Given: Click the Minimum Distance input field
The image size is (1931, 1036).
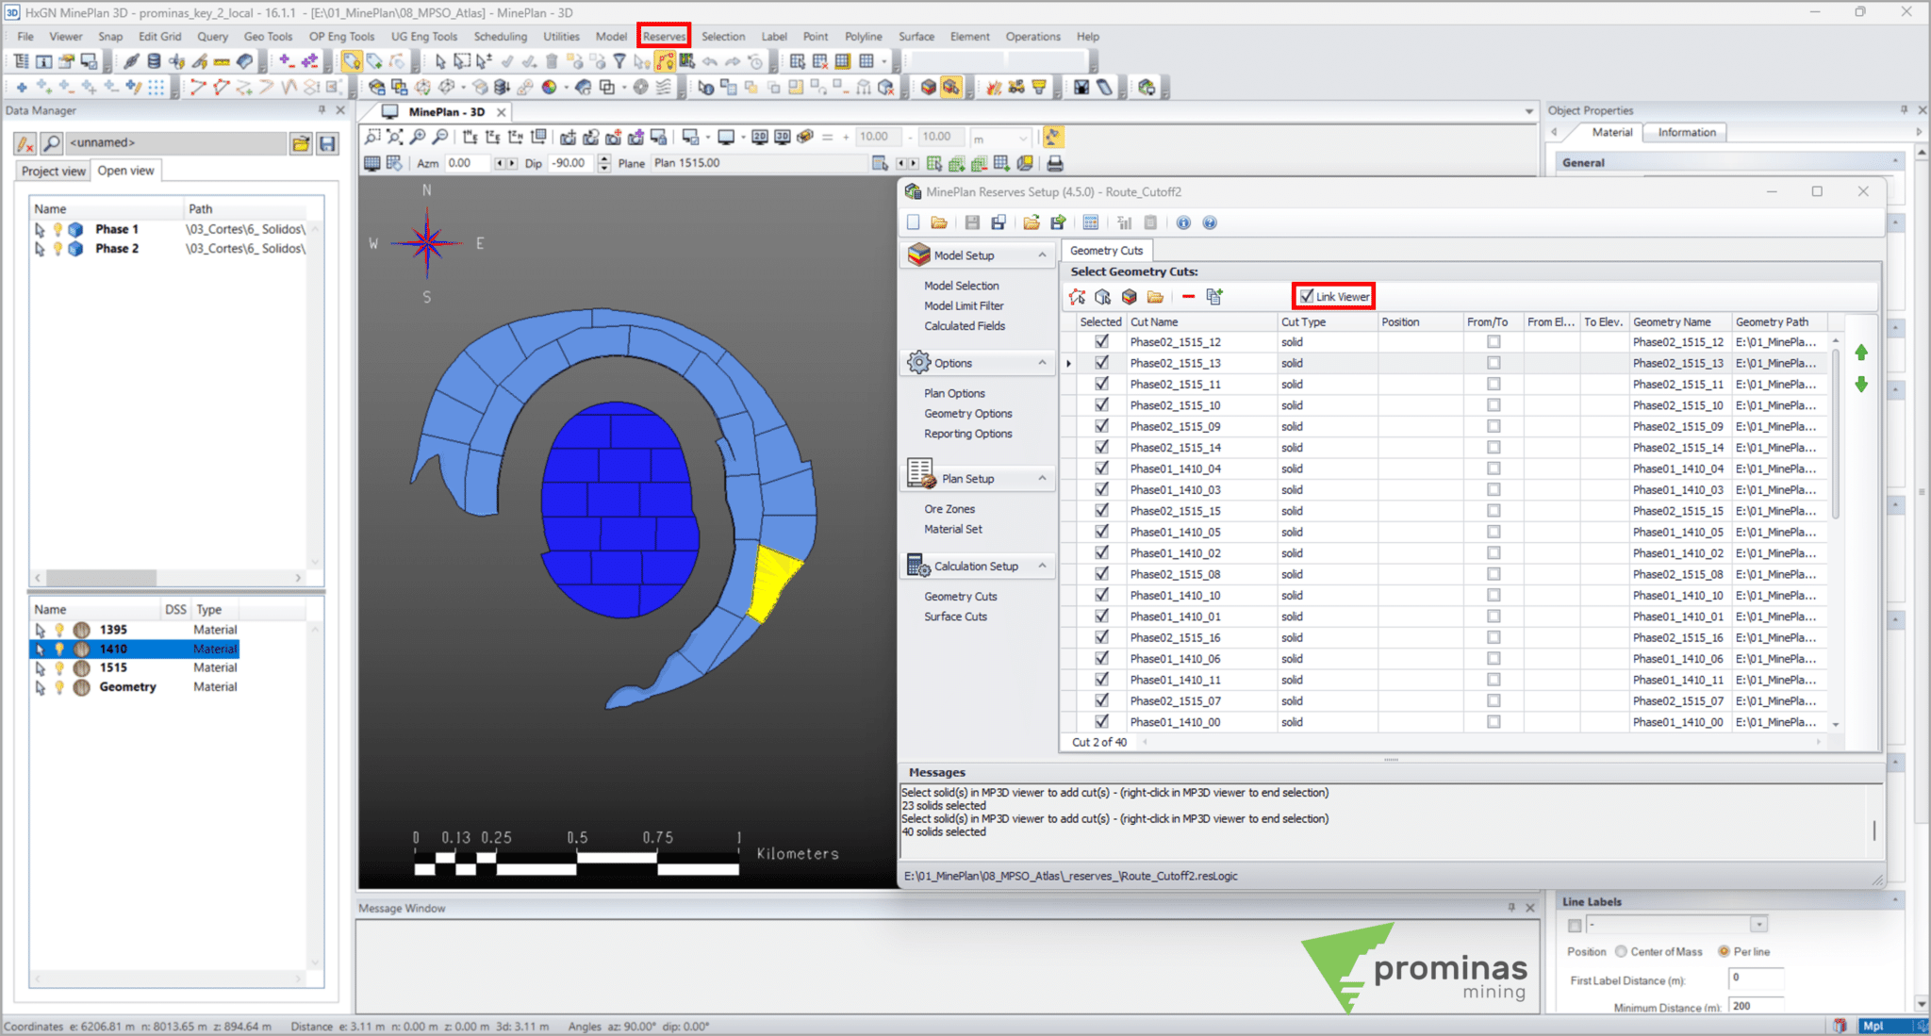Looking at the screenshot, I should (1755, 1006).
